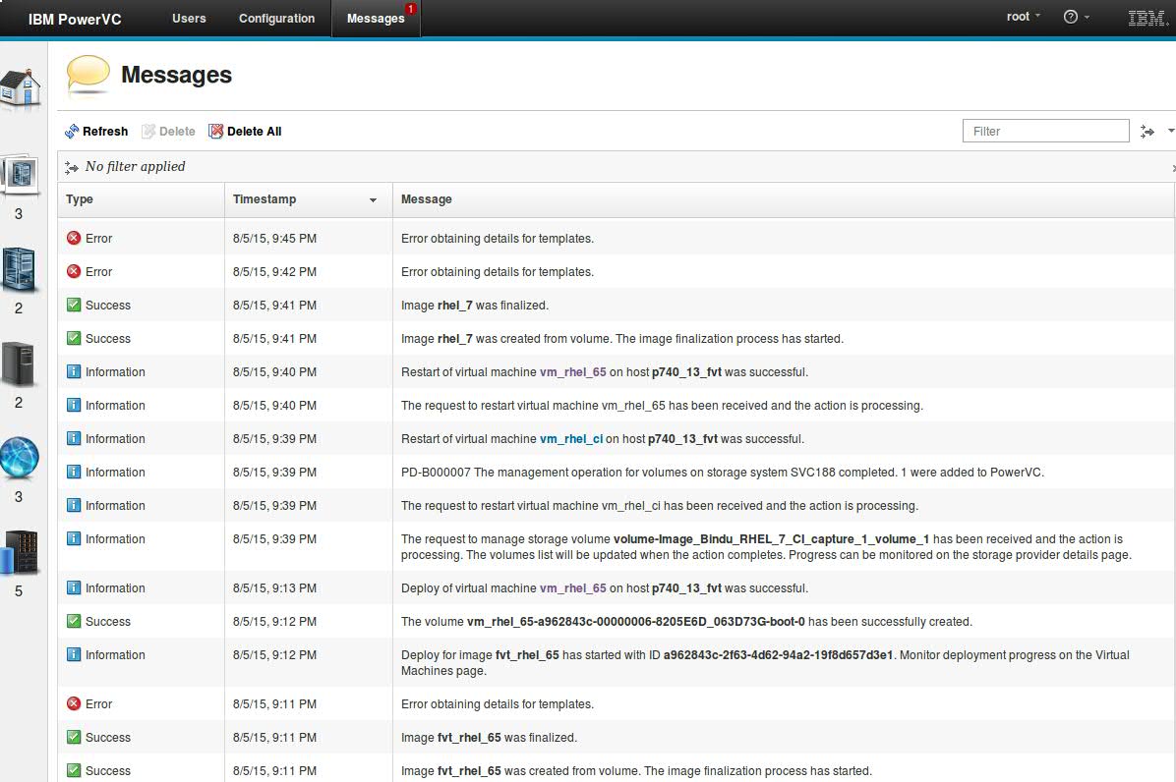Go to the Users tab
The image size is (1176, 782).
tap(189, 18)
